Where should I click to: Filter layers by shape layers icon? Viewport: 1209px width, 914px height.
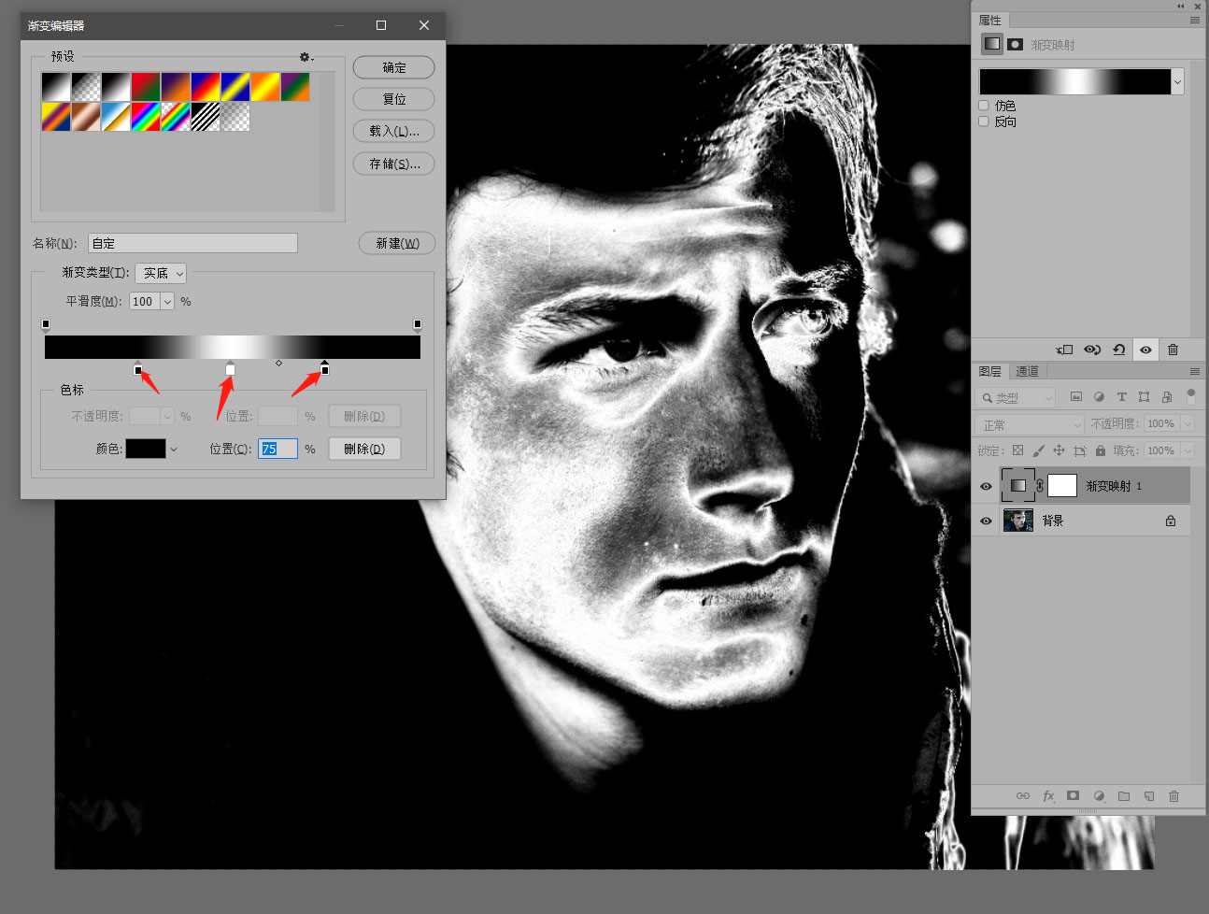(1144, 397)
